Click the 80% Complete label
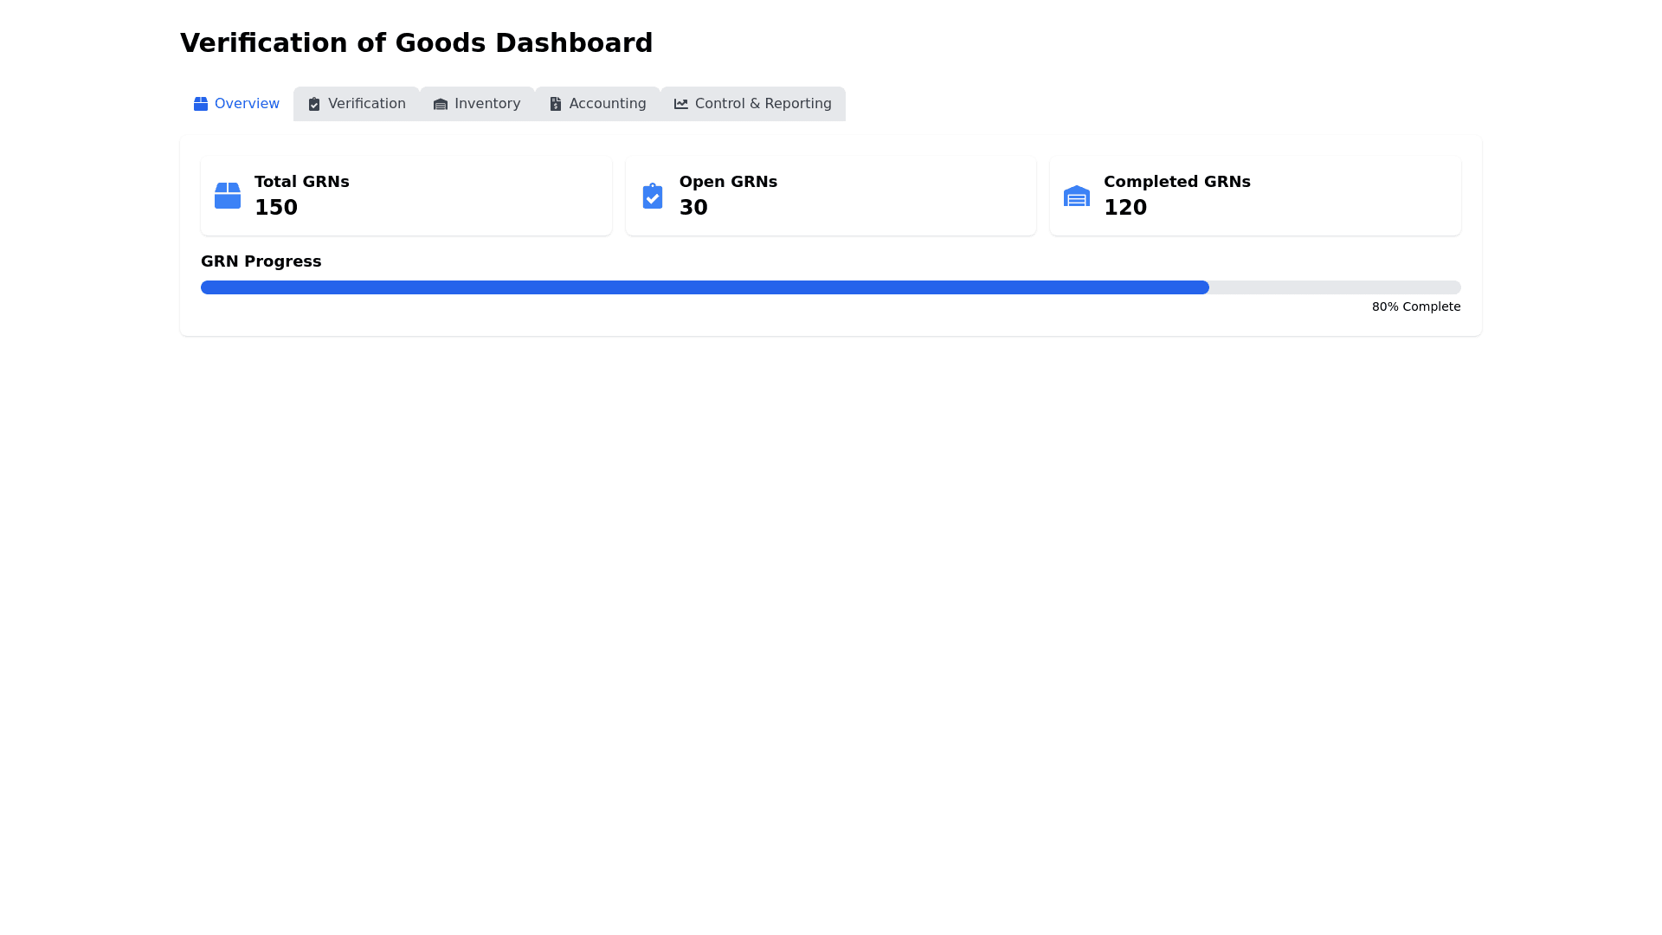The image size is (1662, 935). [1415, 306]
